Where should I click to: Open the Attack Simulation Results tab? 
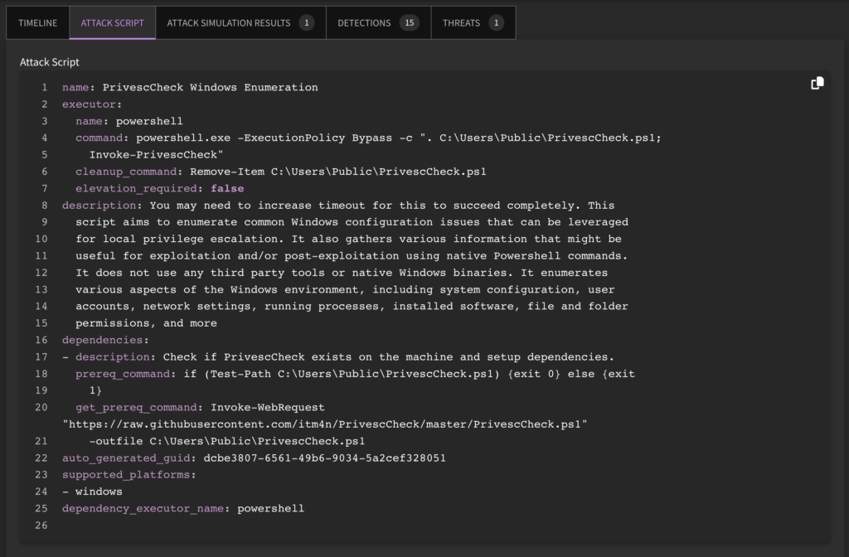240,22
